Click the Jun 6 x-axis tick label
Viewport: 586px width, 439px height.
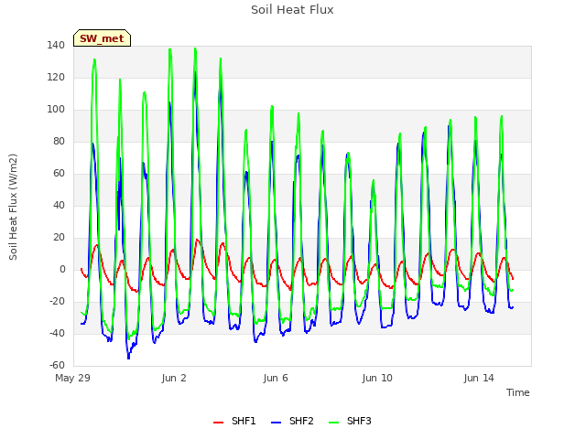point(276,378)
